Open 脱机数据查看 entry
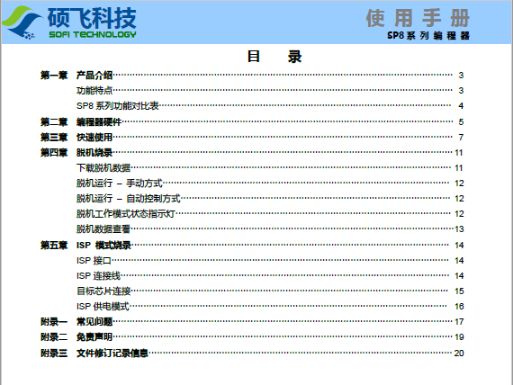513x385 pixels. point(270,229)
